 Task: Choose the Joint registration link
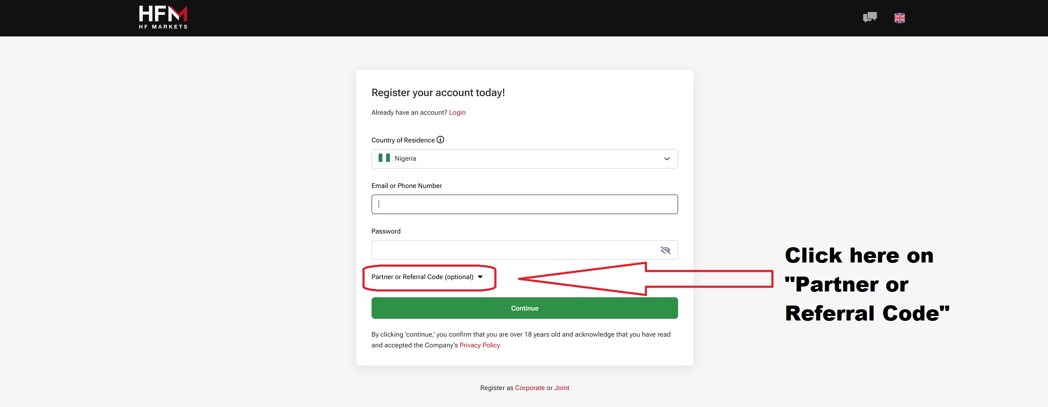562,388
